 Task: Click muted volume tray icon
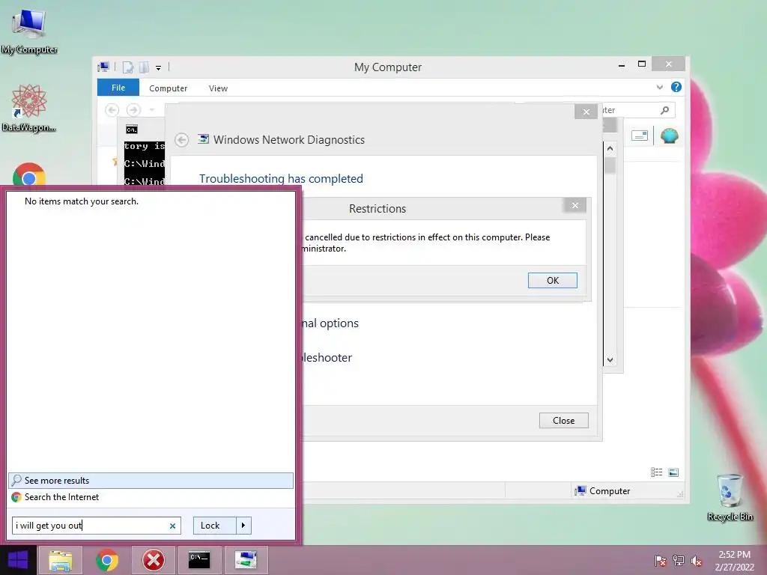point(696,561)
